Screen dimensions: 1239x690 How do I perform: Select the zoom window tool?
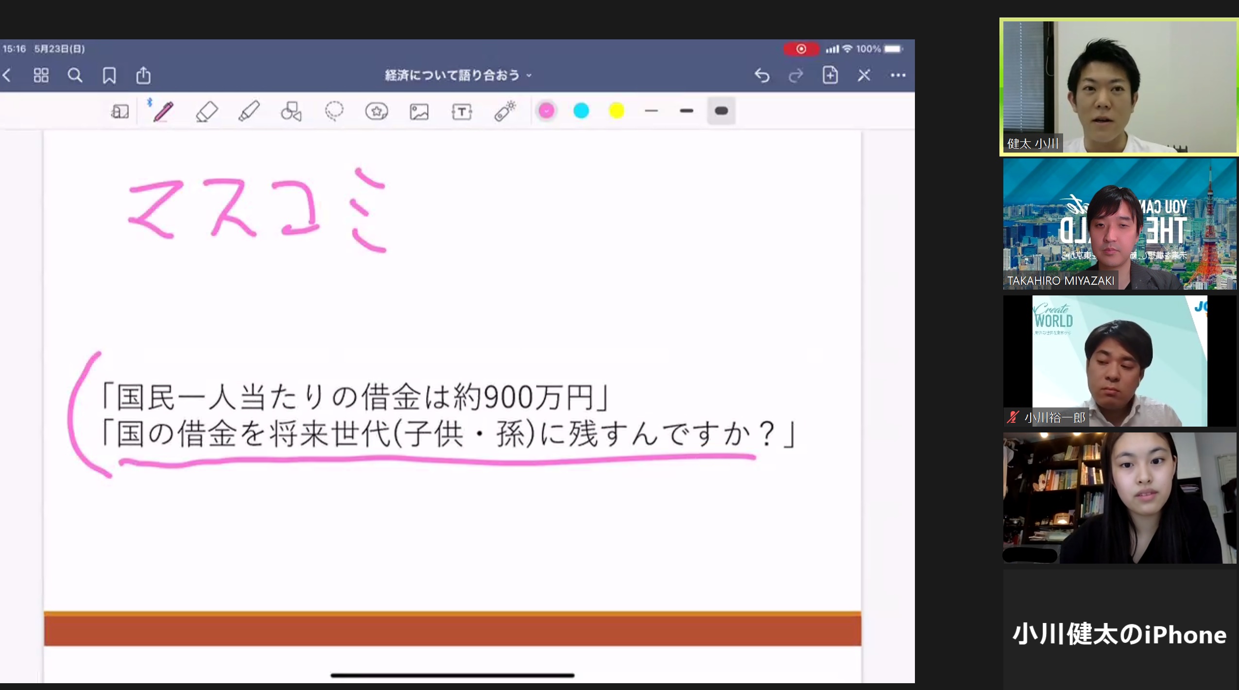[x=120, y=112]
